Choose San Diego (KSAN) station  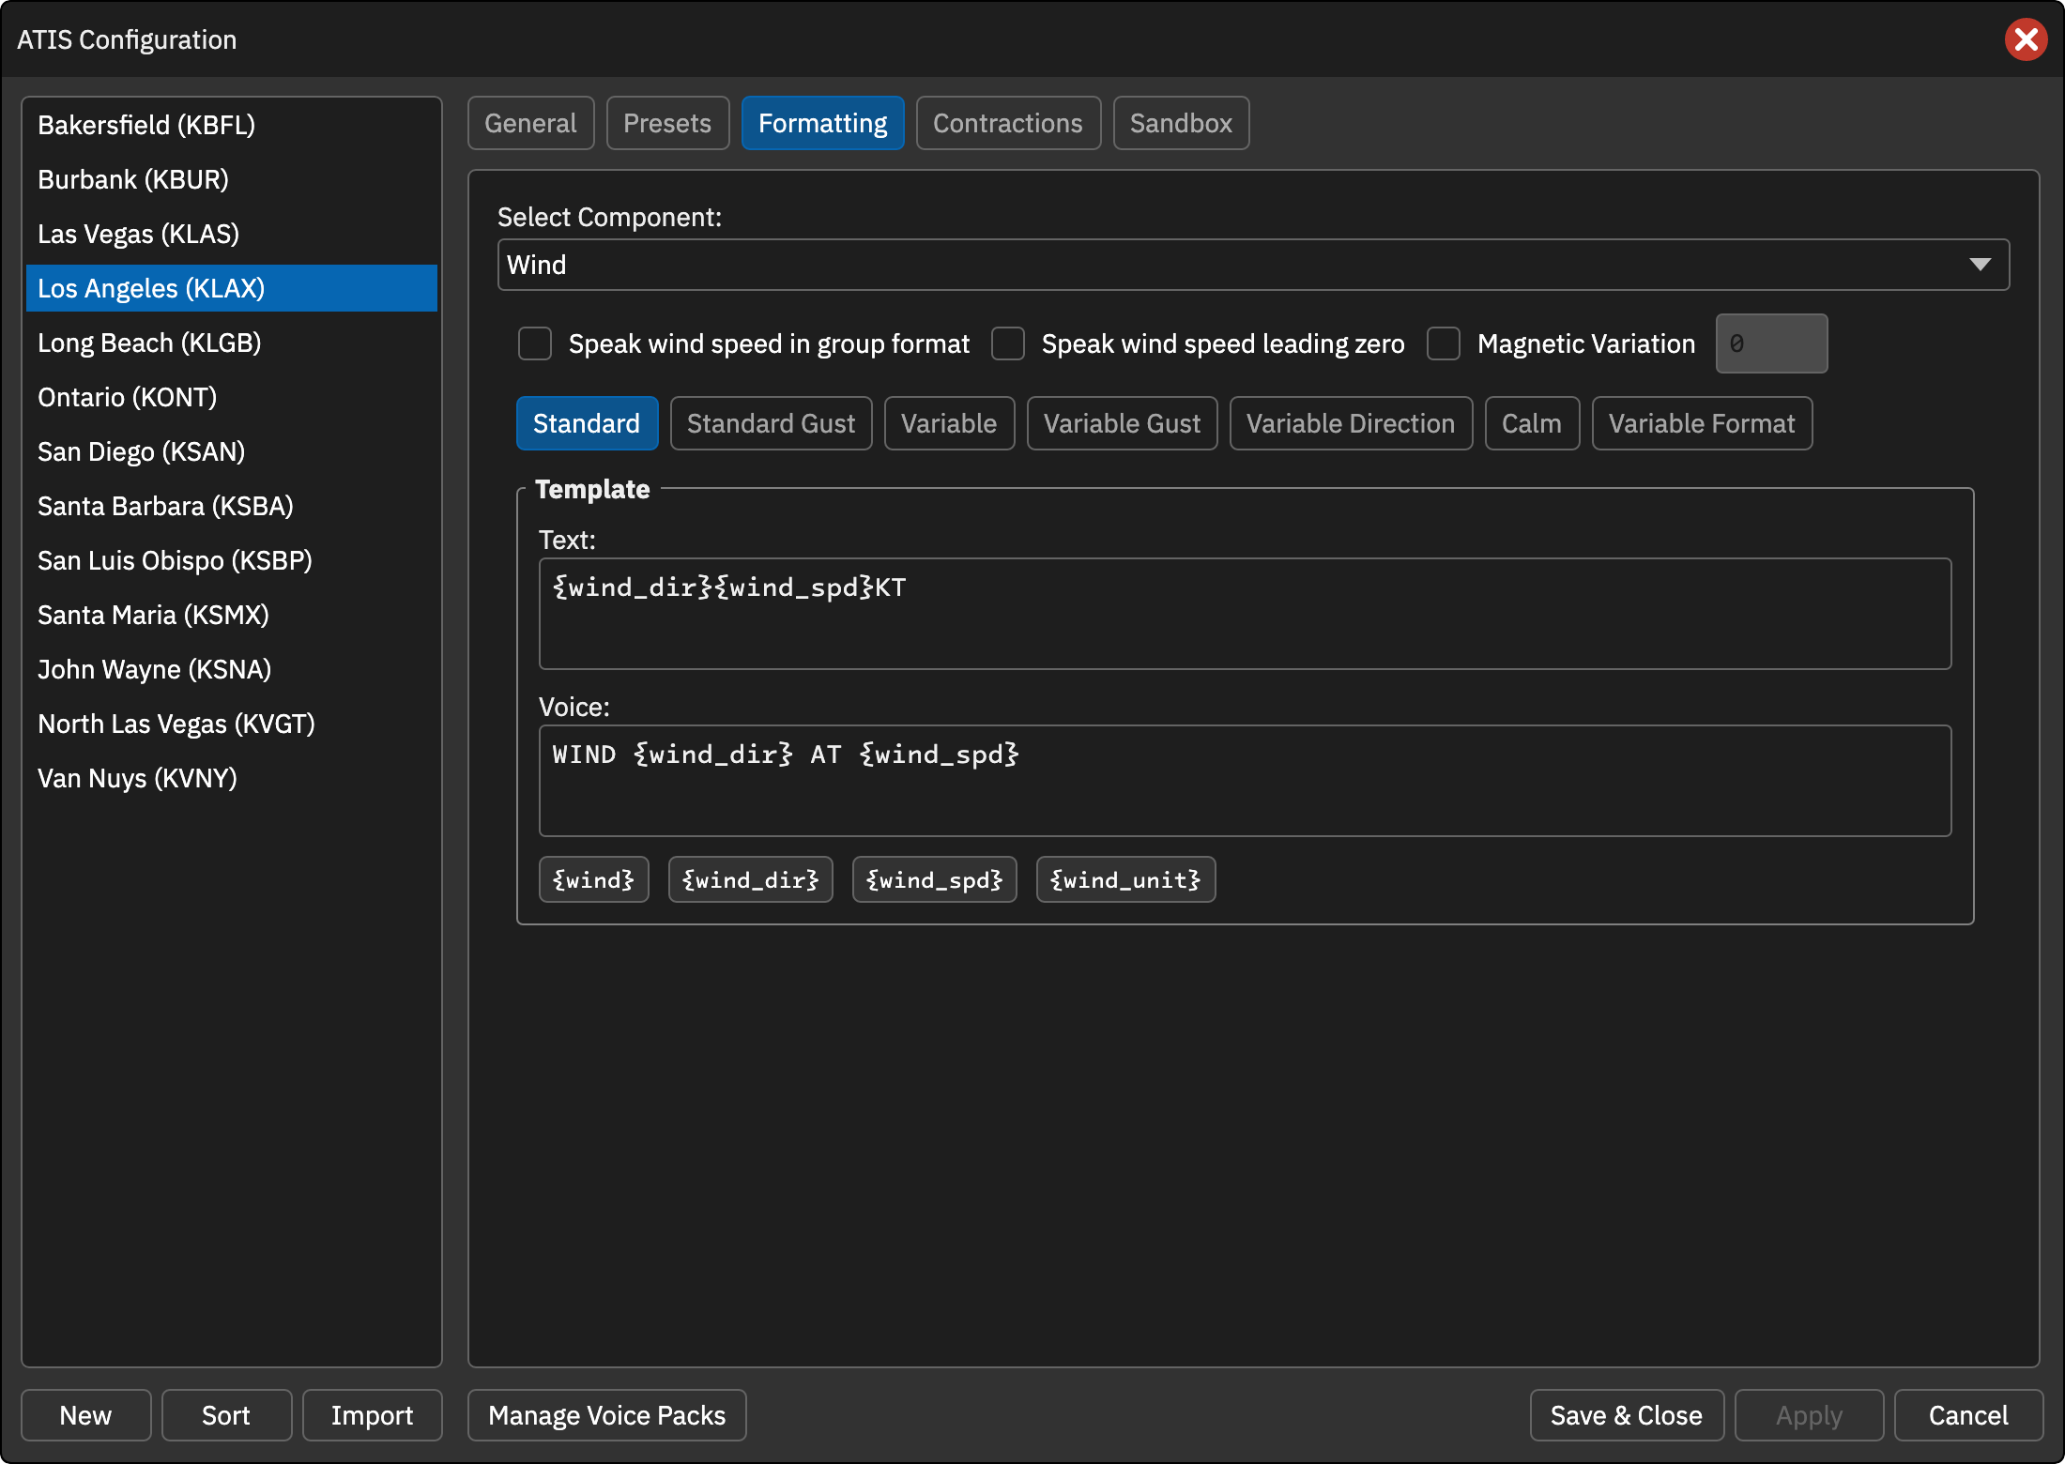(x=232, y=451)
